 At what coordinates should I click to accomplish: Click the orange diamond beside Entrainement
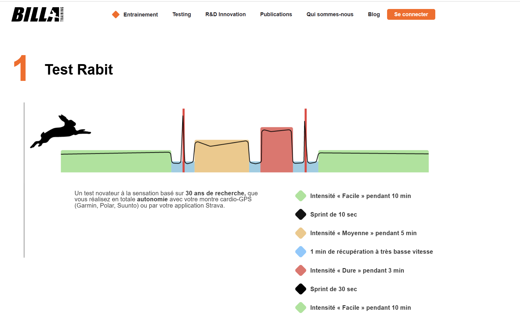tap(116, 14)
